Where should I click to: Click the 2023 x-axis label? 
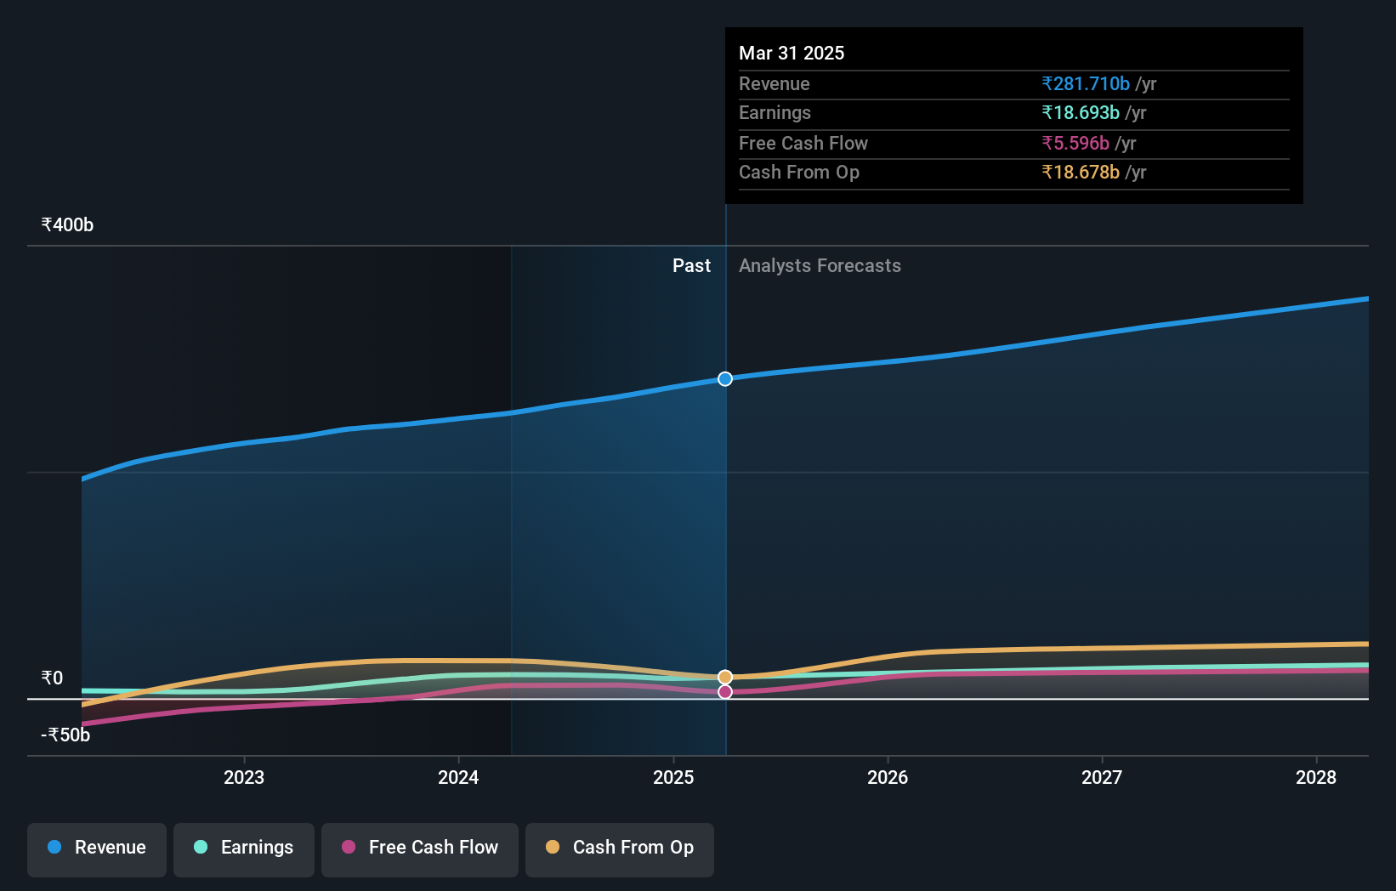[244, 777]
